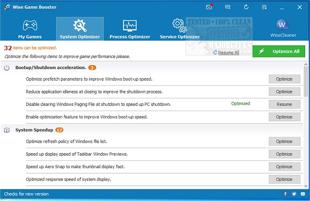Open the Service Optimizer tab
The height and width of the screenshot is (201, 310).
(x=180, y=29)
